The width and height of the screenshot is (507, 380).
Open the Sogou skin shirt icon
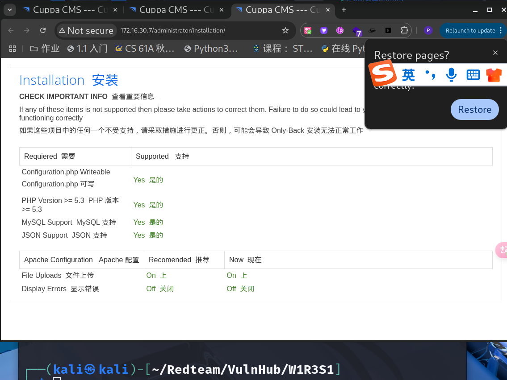494,75
